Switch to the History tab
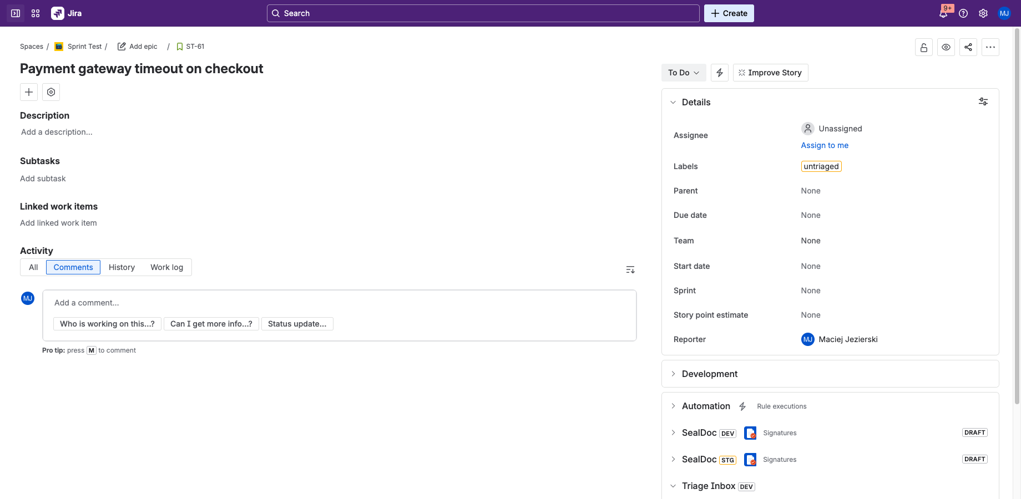The height and width of the screenshot is (499, 1021). [x=122, y=267]
